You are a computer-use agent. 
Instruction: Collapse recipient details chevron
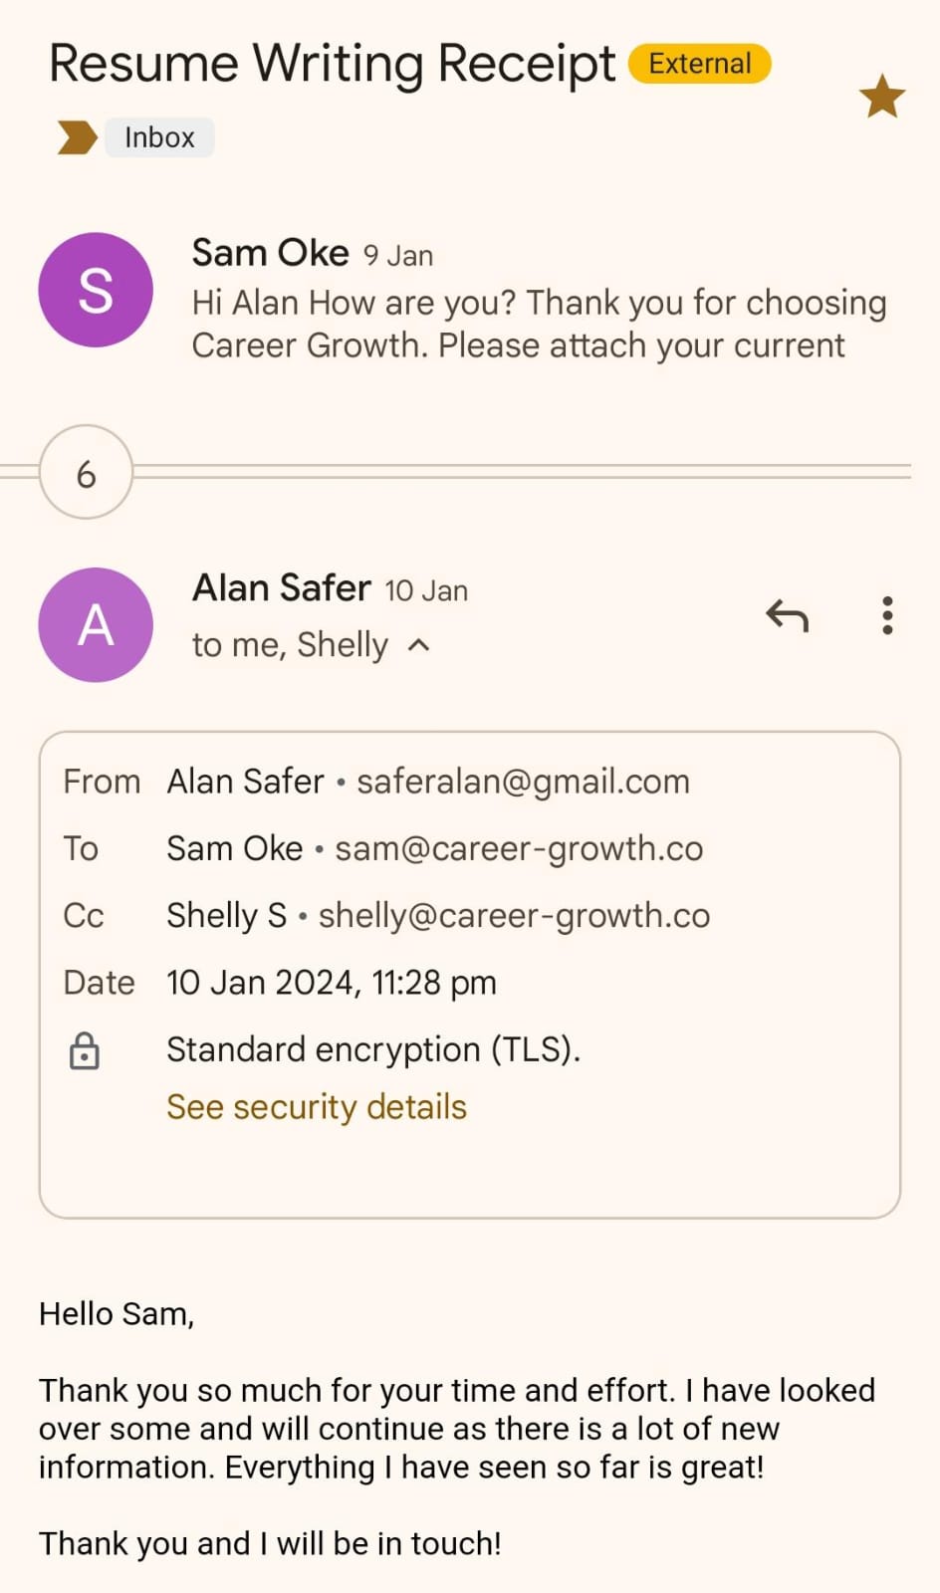(x=419, y=645)
